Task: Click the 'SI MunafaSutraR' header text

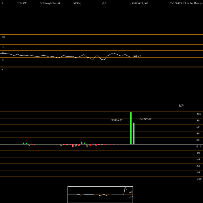Action: pyautogui.click(x=50, y=3)
